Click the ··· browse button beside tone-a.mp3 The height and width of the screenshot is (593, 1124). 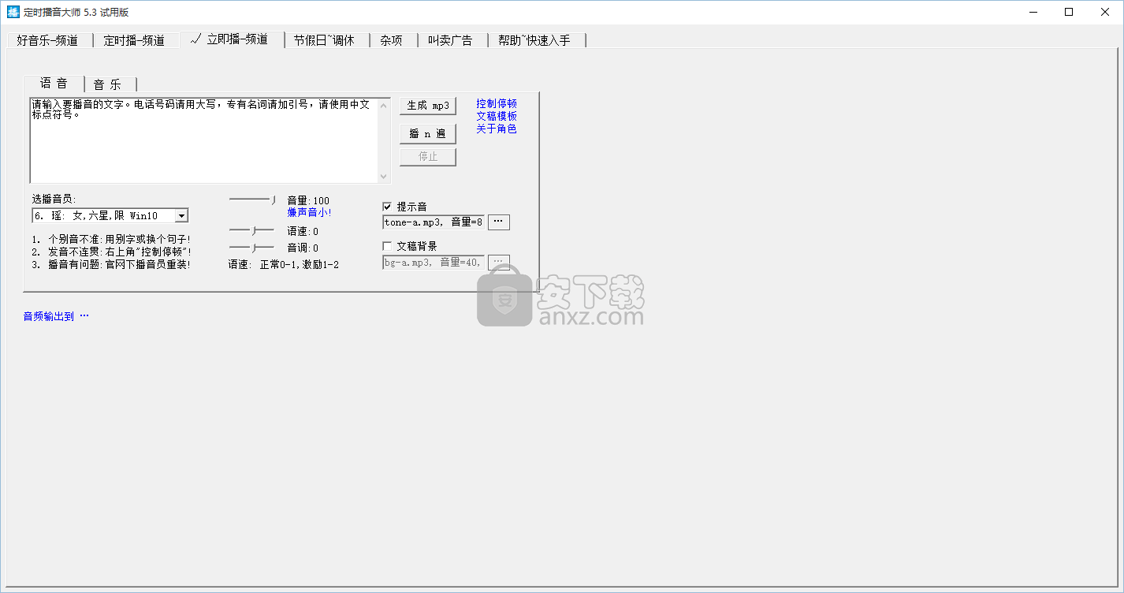(498, 222)
